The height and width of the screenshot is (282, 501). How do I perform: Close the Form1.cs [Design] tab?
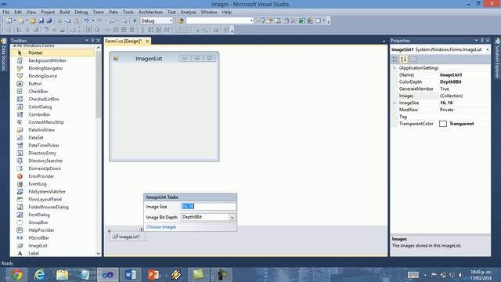tap(147, 42)
